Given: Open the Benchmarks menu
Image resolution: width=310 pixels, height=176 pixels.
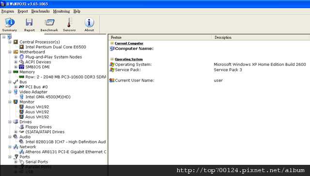Looking at the screenshot, I should click(x=41, y=11).
